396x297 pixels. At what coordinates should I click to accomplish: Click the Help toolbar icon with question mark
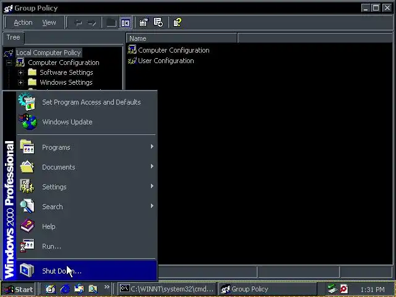pyautogui.click(x=177, y=23)
